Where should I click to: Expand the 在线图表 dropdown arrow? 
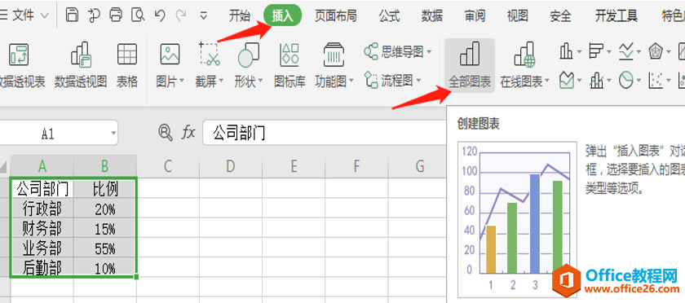(x=546, y=81)
